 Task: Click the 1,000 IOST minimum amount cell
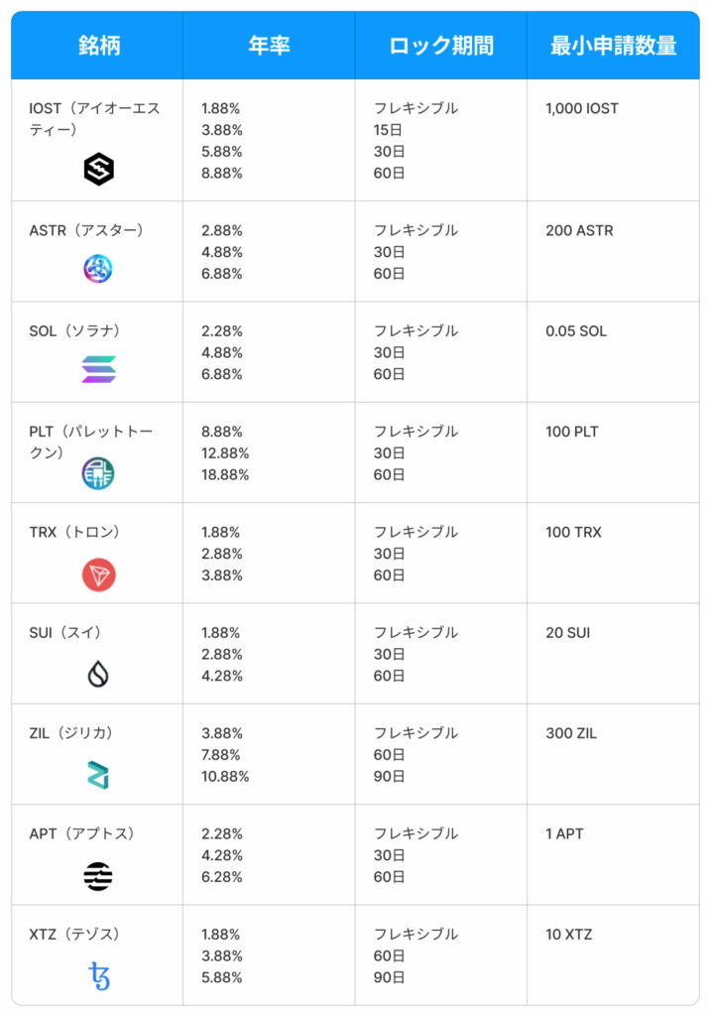click(x=581, y=108)
